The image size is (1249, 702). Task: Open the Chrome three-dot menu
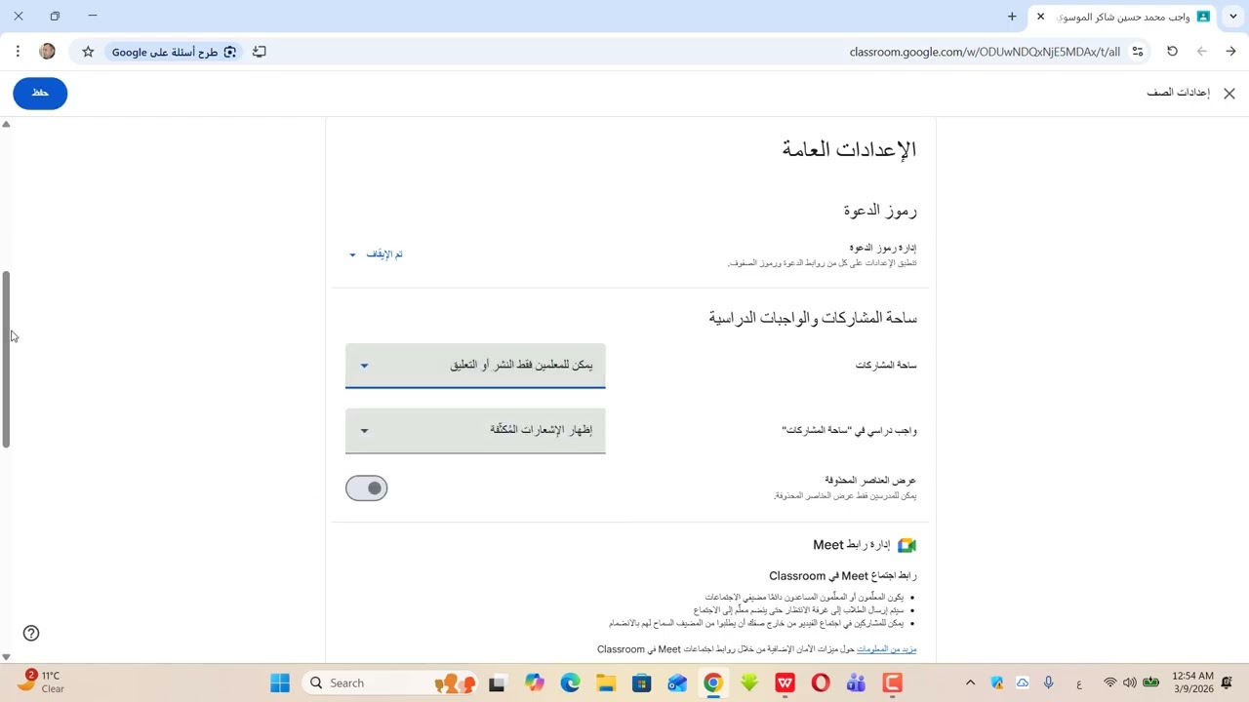(18, 52)
